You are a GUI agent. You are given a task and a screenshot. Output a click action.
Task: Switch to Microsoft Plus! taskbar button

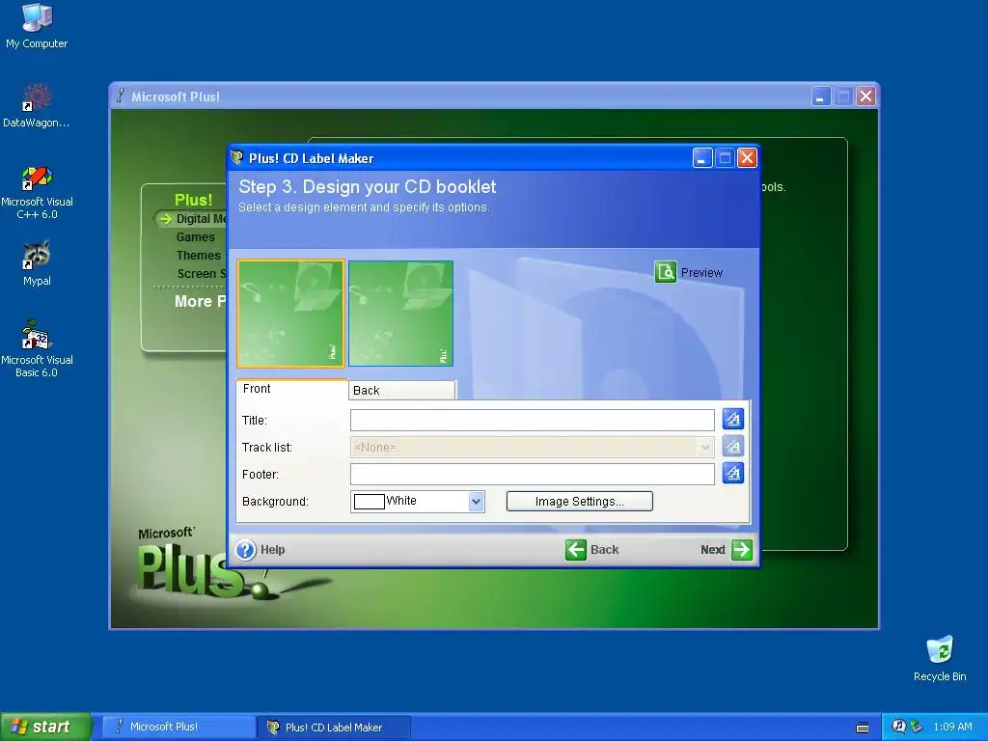pyautogui.click(x=178, y=727)
